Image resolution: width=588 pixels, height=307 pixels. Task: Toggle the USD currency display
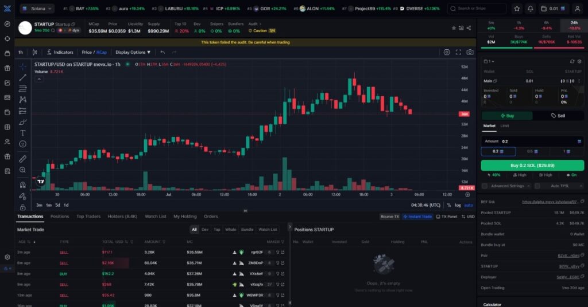coord(468,217)
